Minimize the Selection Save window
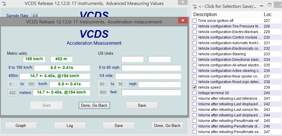This screenshot has height=136, width=282. pos(261,6)
